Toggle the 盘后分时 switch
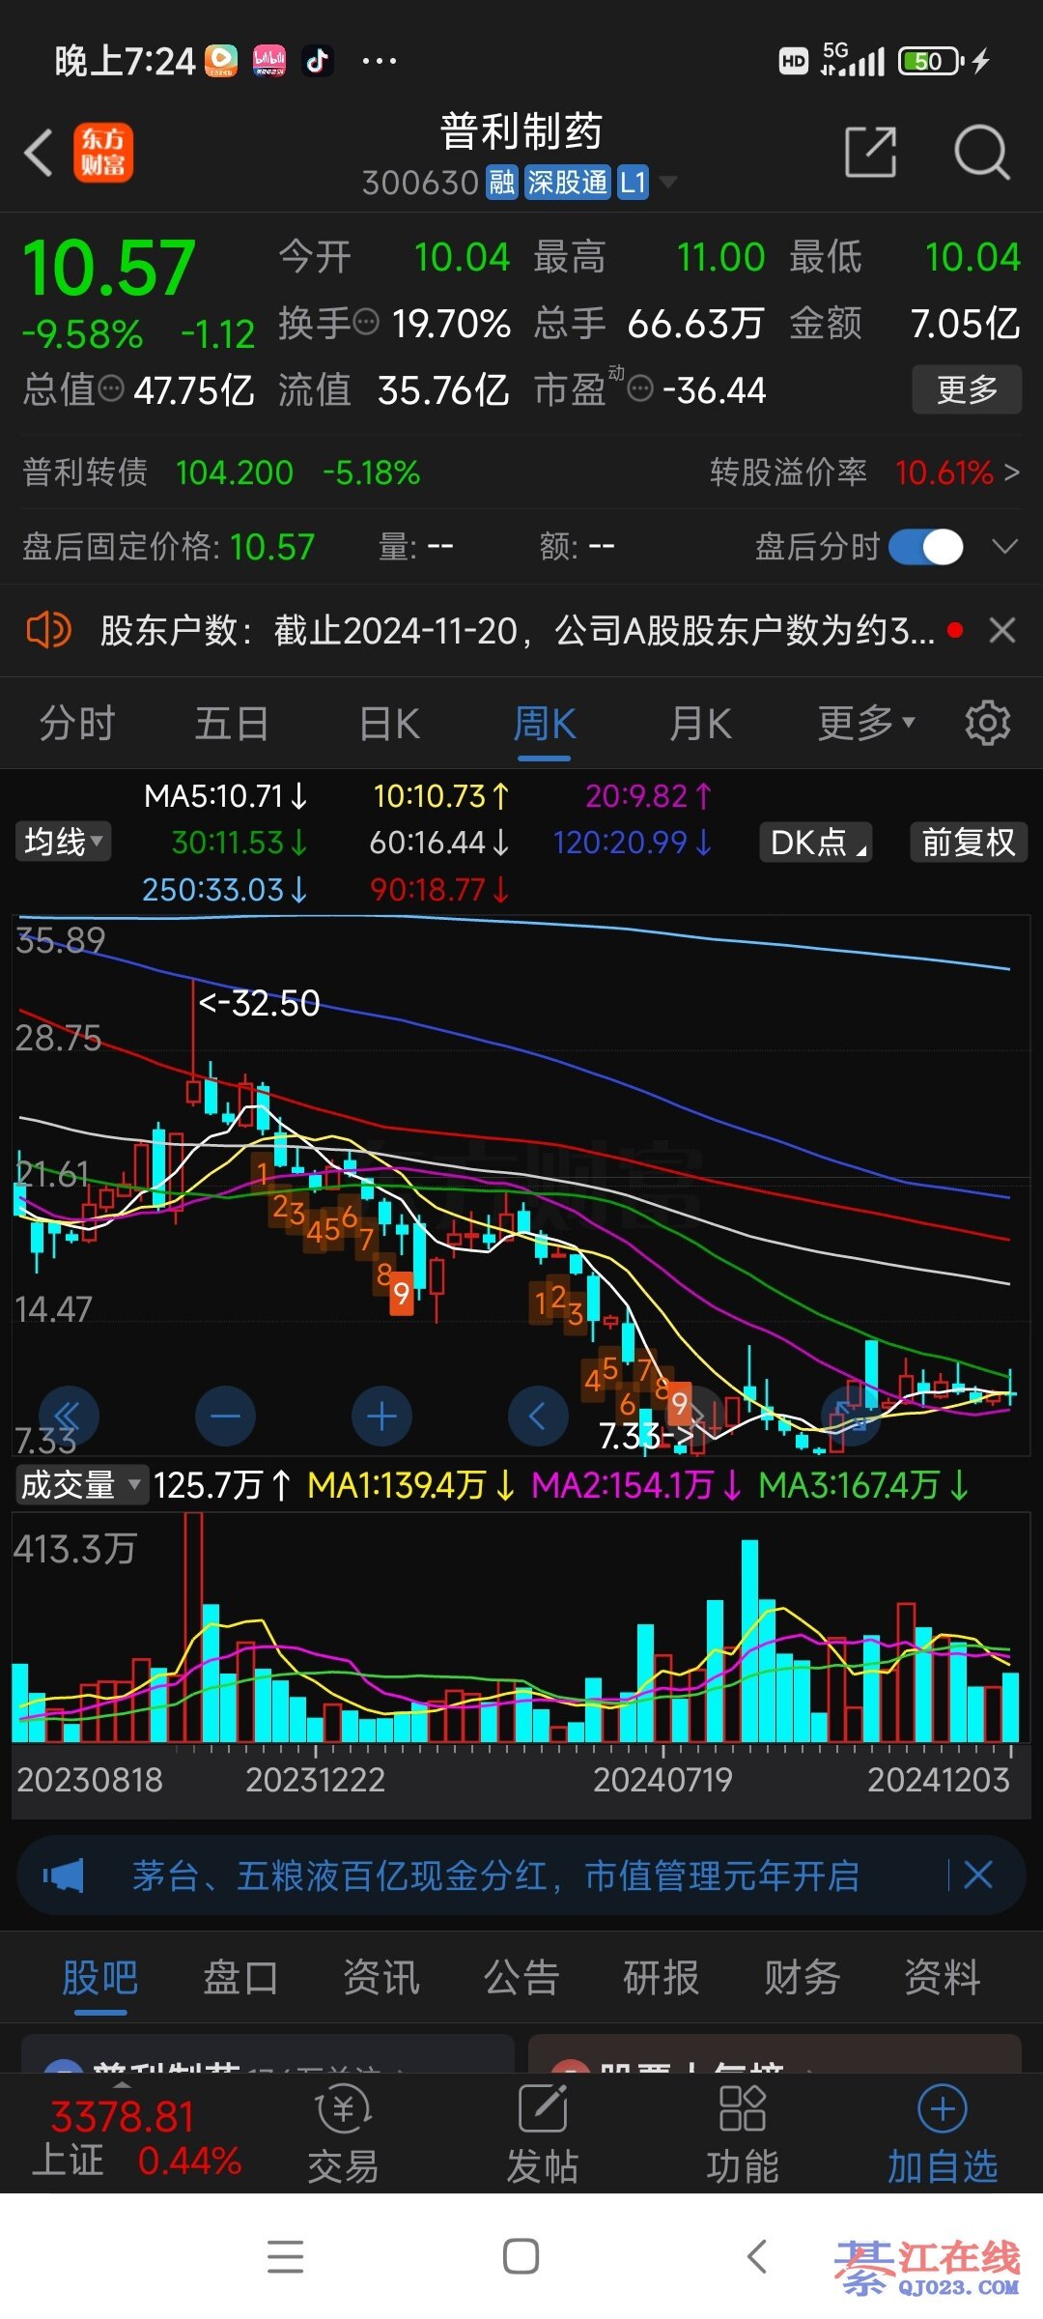The height and width of the screenshot is (2319, 1043). pyautogui.click(x=925, y=547)
